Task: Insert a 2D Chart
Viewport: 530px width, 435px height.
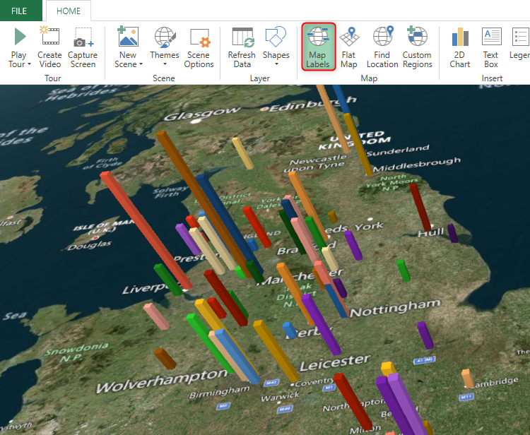Action: point(460,48)
